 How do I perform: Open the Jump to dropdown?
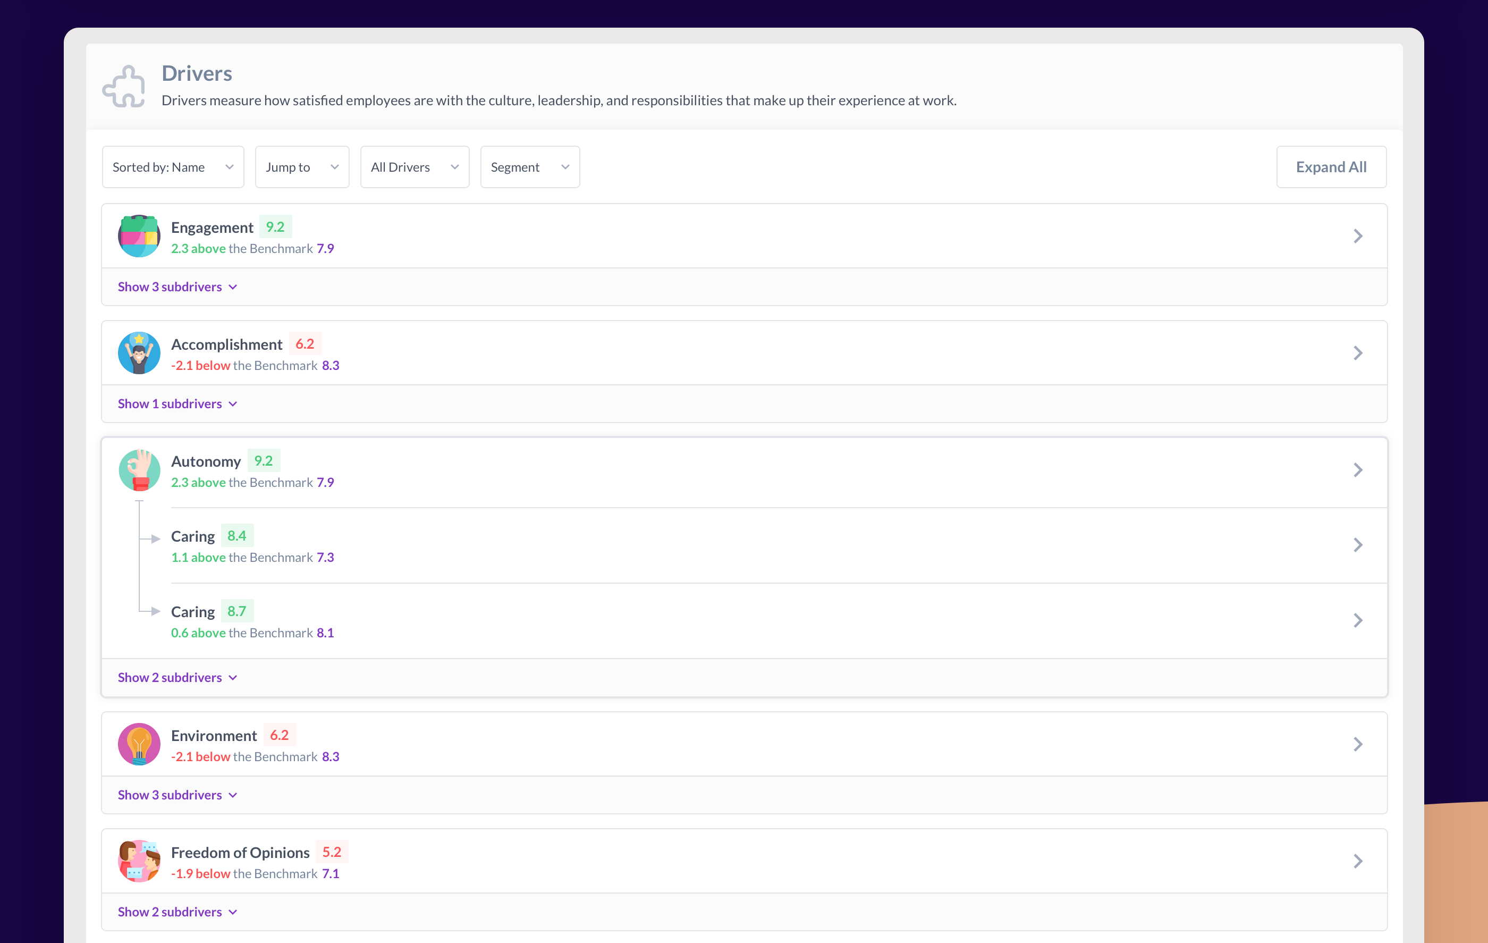point(302,167)
